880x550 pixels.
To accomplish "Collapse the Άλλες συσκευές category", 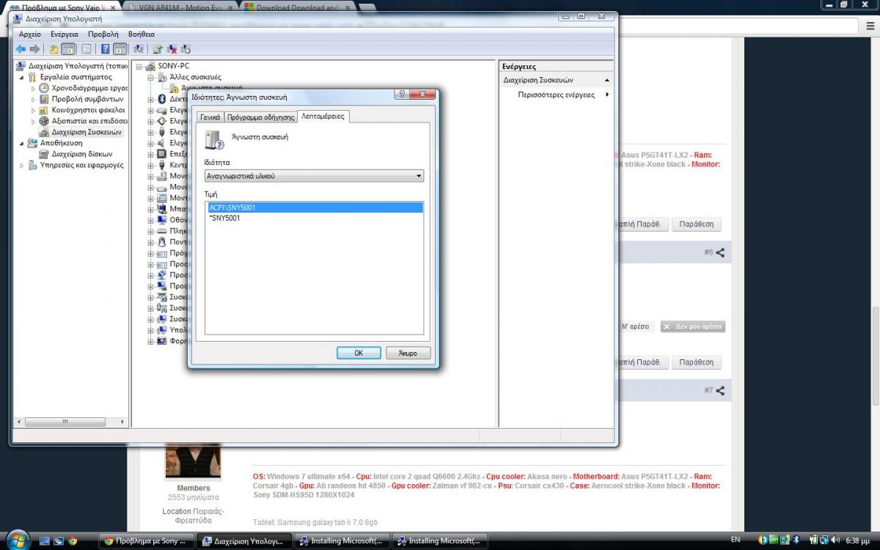I will pyautogui.click(x=151, y=77).
